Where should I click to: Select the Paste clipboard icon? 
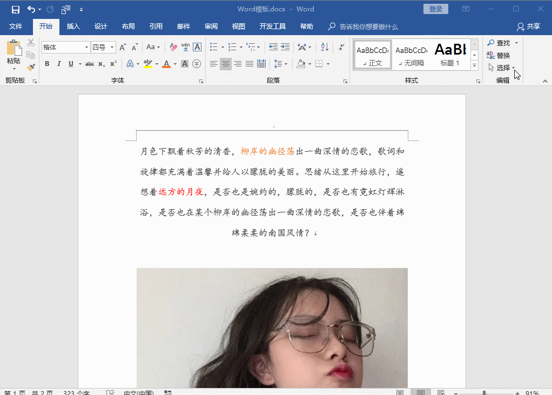(x=14, y=49)
